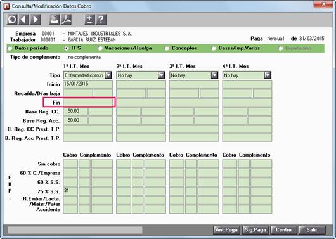Click 4ª I.T. Inicio field
Viewport: 336px width, 239px height.
pyautogui.click(x=247, y=84)
